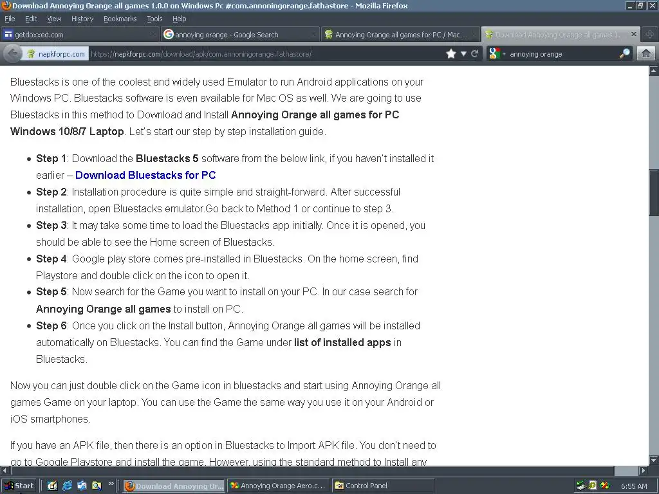
Task: Open the File menu
Action: 10,19
